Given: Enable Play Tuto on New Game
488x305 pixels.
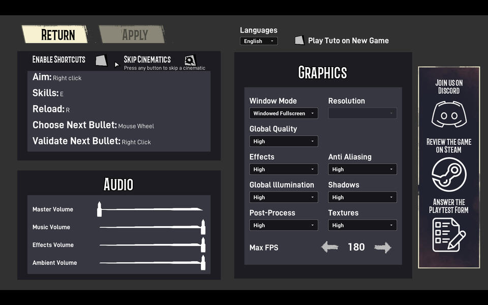Looking at the screenshot, I should click(299, 40).
